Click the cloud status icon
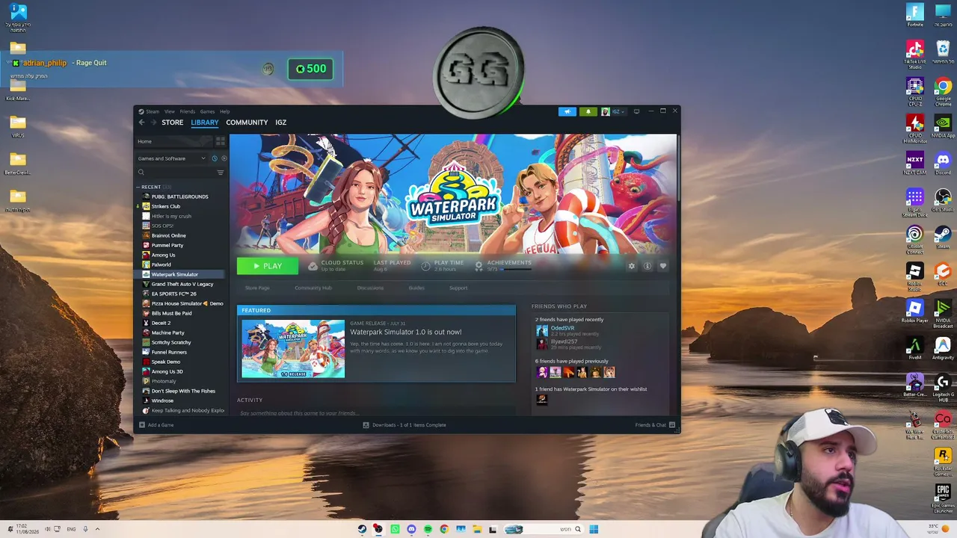 point(313,266)
